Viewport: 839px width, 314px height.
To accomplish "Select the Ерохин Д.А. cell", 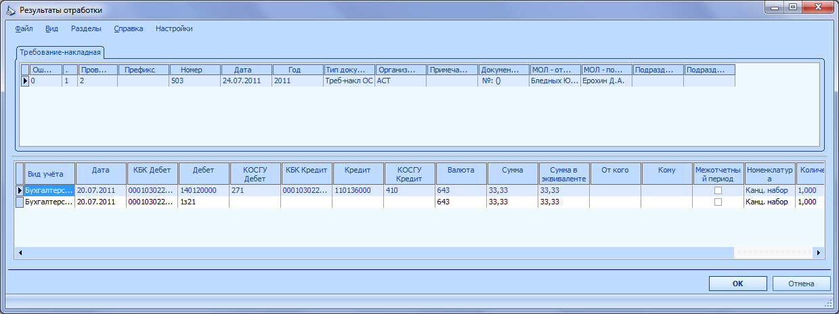I will pos(607,81).
